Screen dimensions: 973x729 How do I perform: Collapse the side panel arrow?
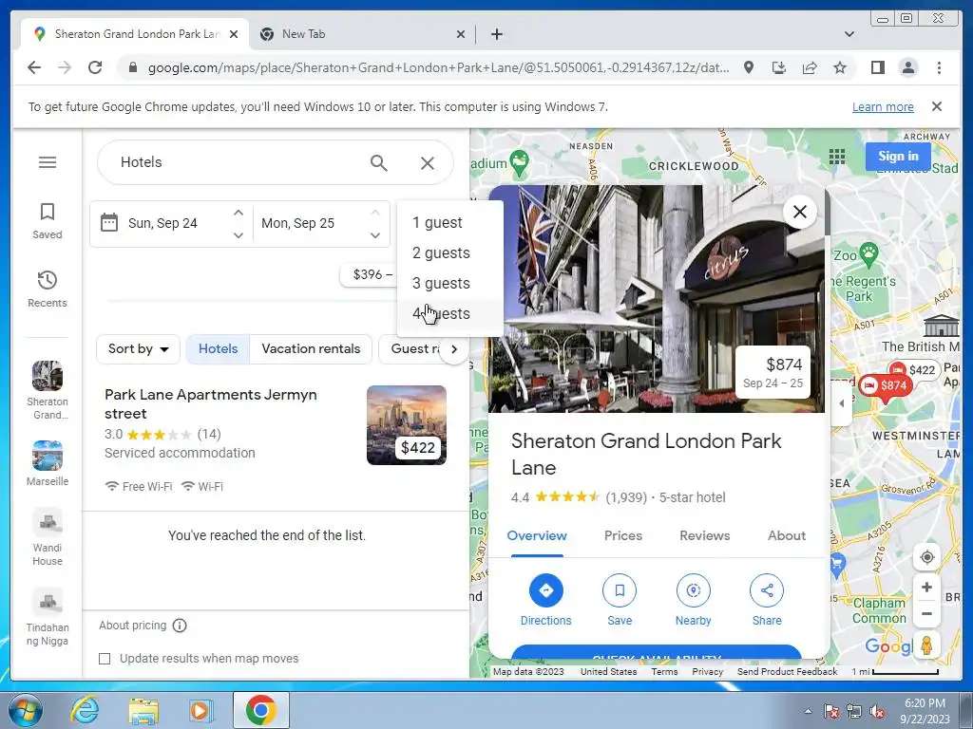pos(842,402)
